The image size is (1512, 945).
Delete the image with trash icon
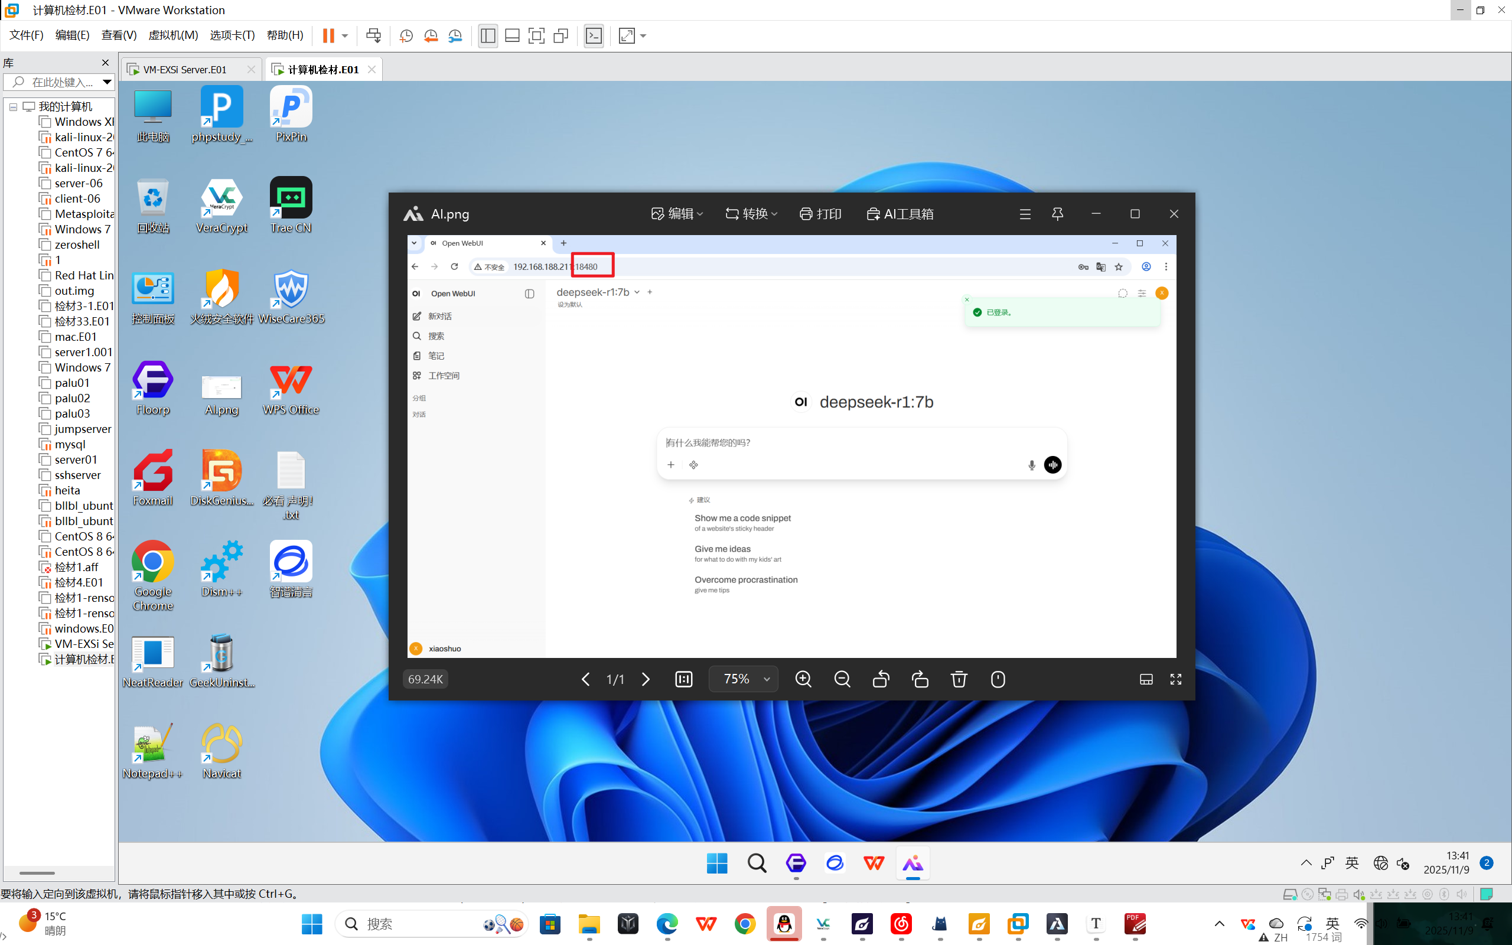pos(959,679)
